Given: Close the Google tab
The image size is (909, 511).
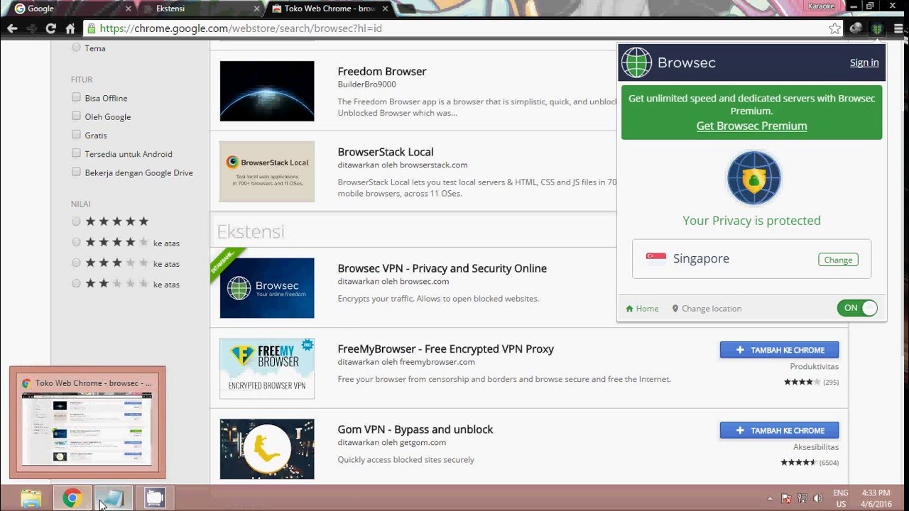Looking at the screenshot, I should (128, 9).
